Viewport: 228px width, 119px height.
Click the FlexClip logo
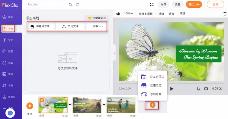(x=10, y=5)
